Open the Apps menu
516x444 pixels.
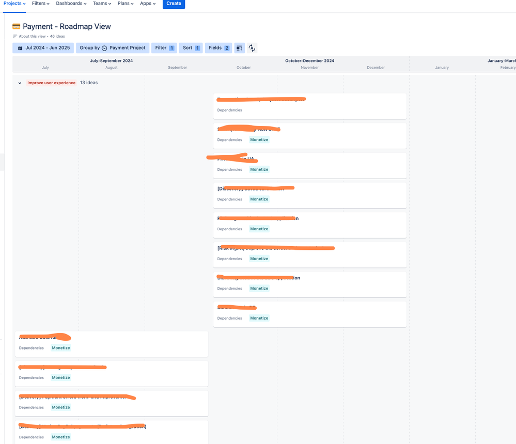coord(148,4)
